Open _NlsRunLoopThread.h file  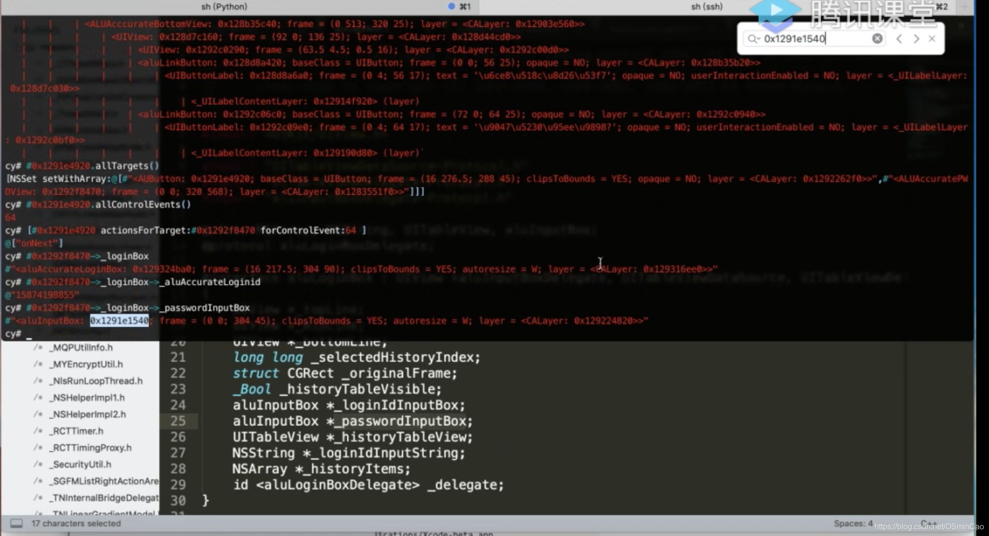(96, 380)
